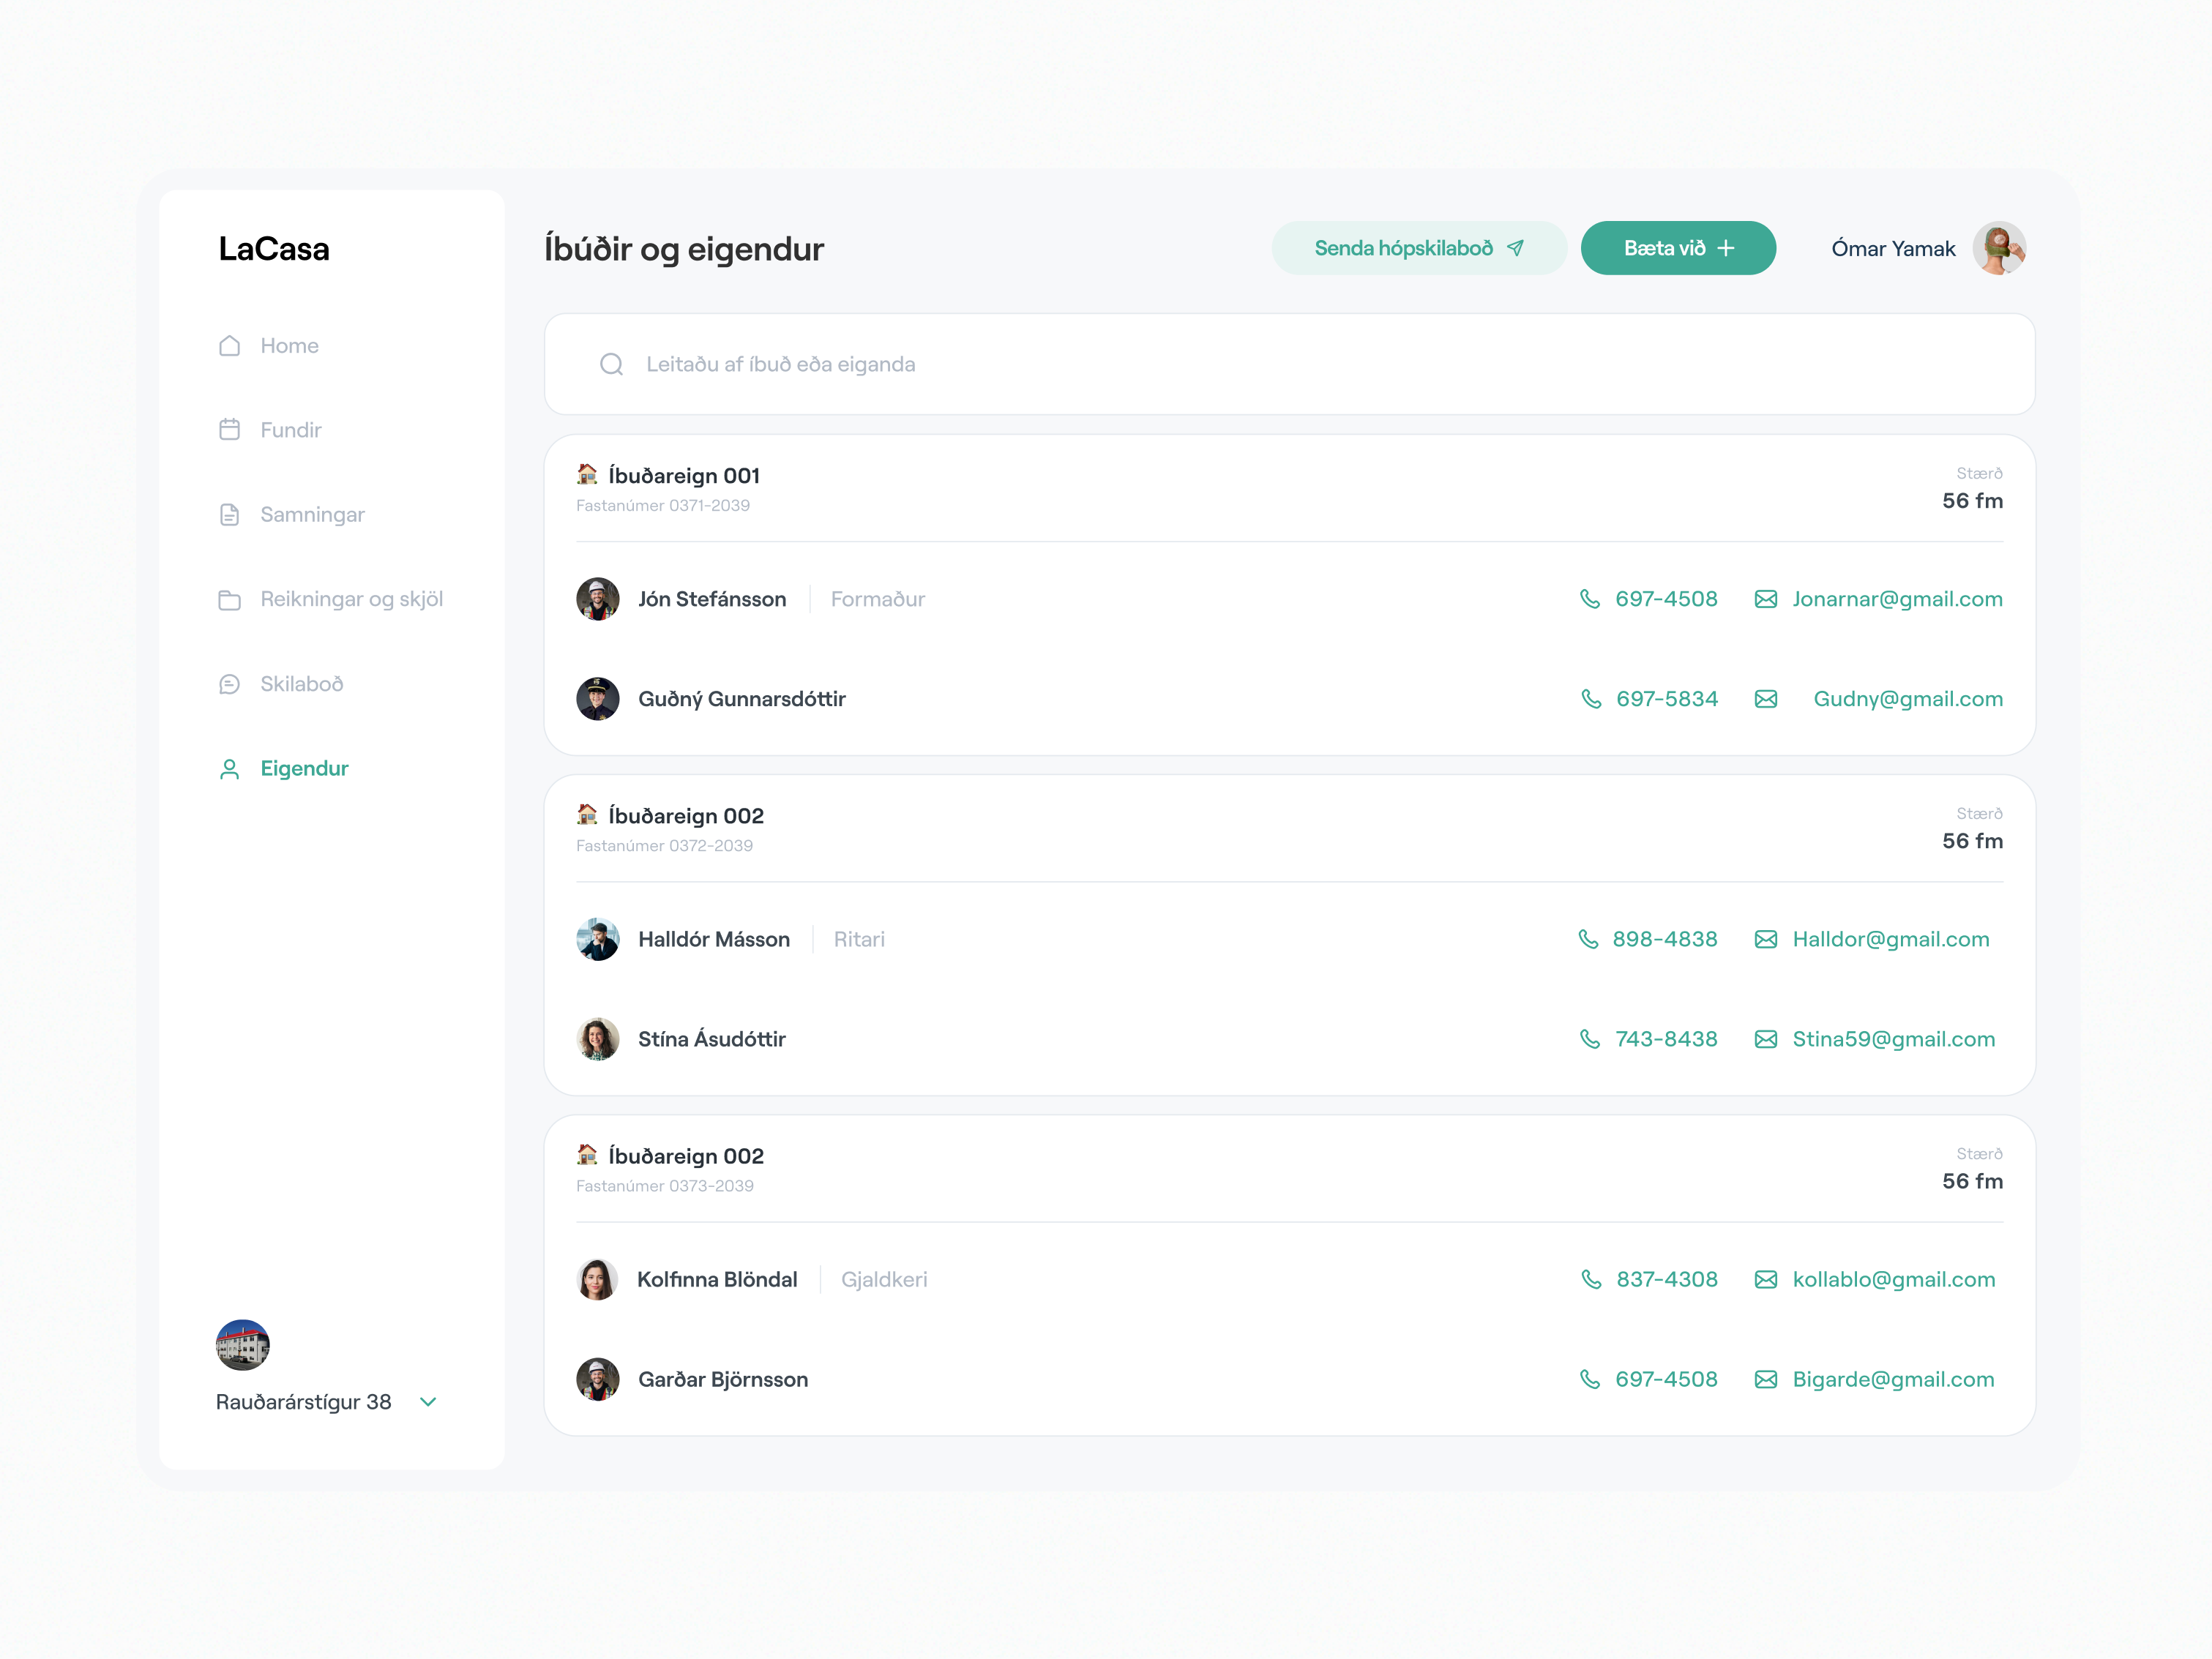Open Reikningar og skjöl folder icon
Viewport: 2212px width, 1659px height.
click(x=229, y=599)
